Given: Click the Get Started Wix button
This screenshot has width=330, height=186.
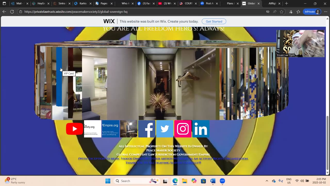Looking at the screenshot, I should 214,21.
